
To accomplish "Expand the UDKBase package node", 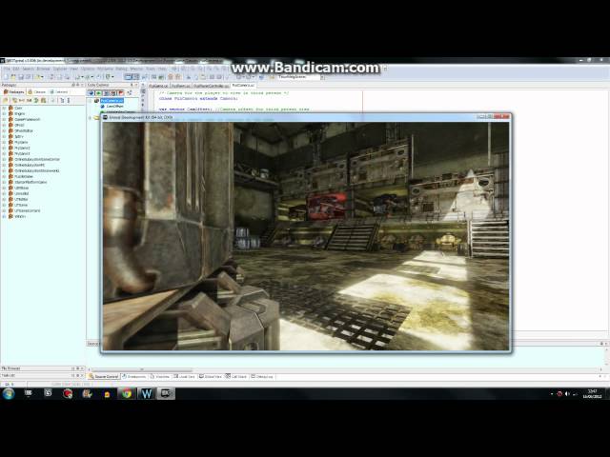I will click(4, 188).
